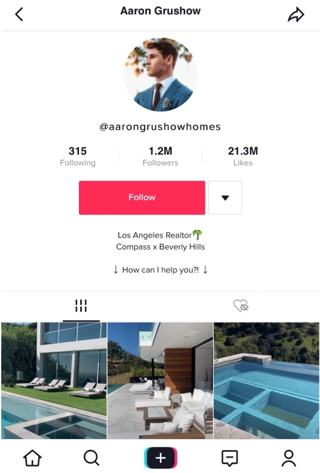This screenshot has width=320, height=473.
Task: Follow Aaron Grushow
Action: 142,197
